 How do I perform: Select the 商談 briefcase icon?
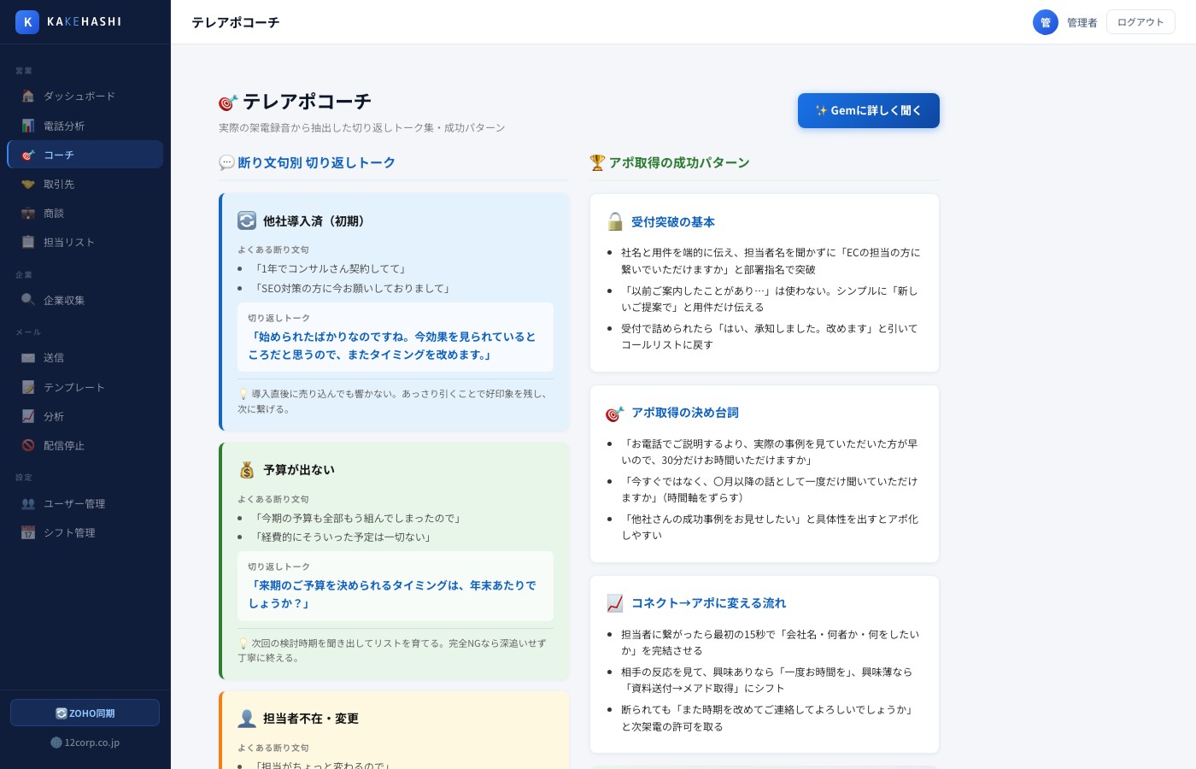28,213
